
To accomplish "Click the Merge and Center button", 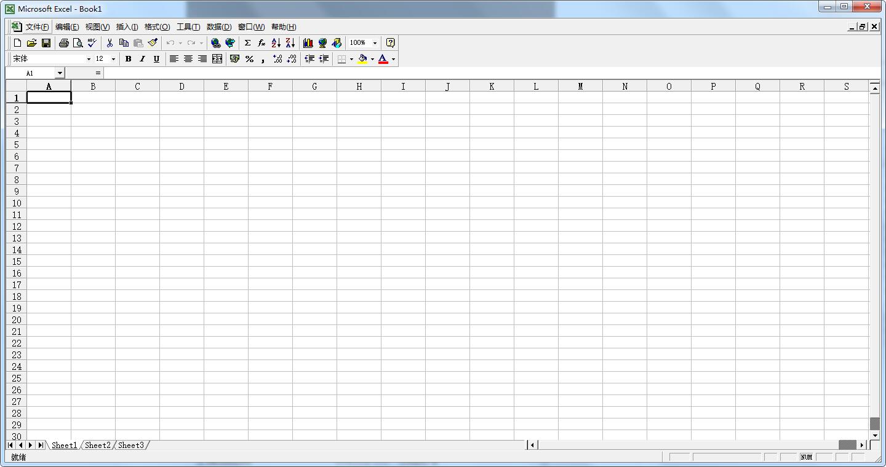I will [x=217, y=59].
